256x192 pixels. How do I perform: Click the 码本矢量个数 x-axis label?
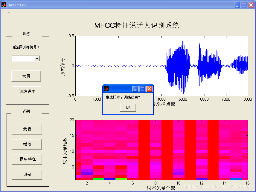click(161, 188)
